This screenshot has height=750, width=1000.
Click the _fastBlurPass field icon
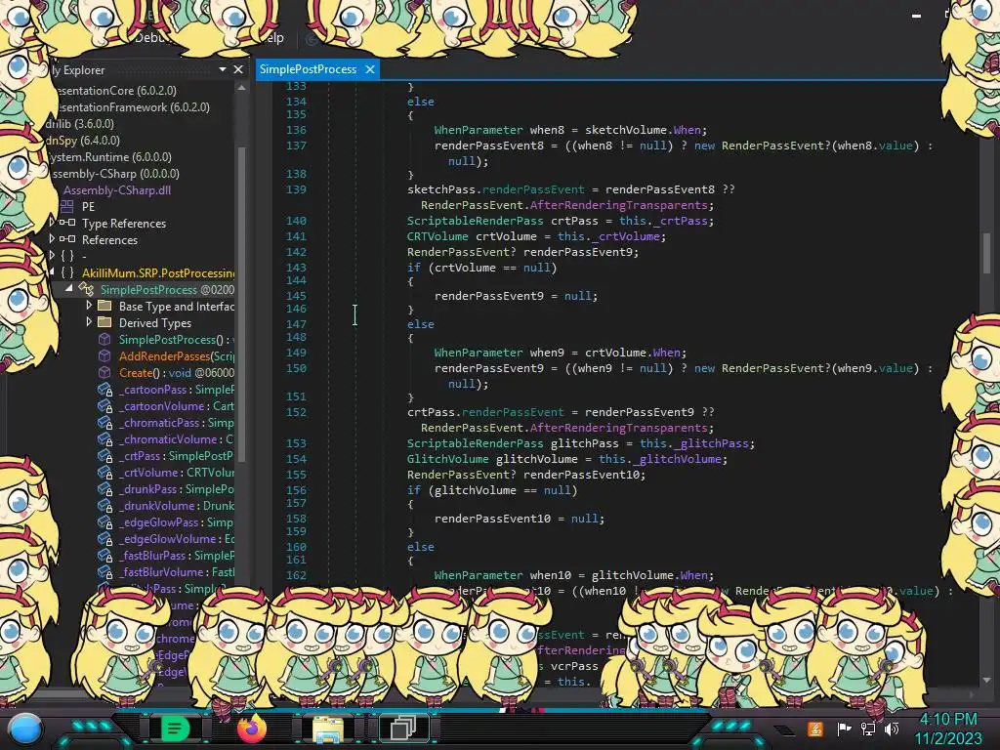[x=105, y=556]
